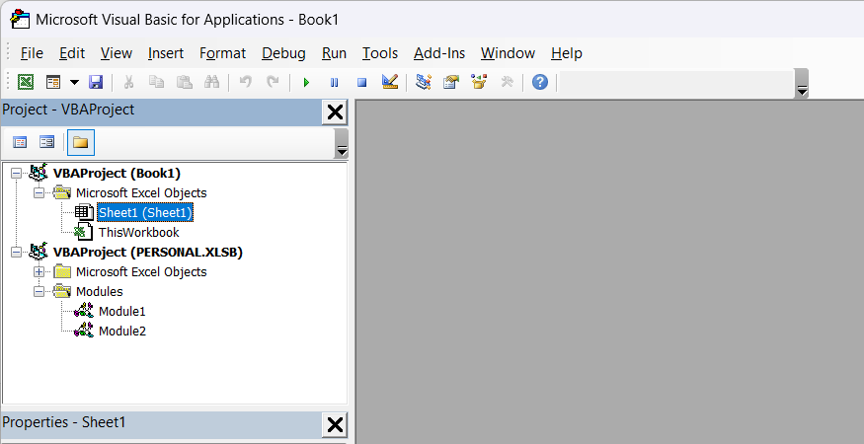Collapse VBAProject (PERSONAL.XLSB) tree node

pos(16,253)
